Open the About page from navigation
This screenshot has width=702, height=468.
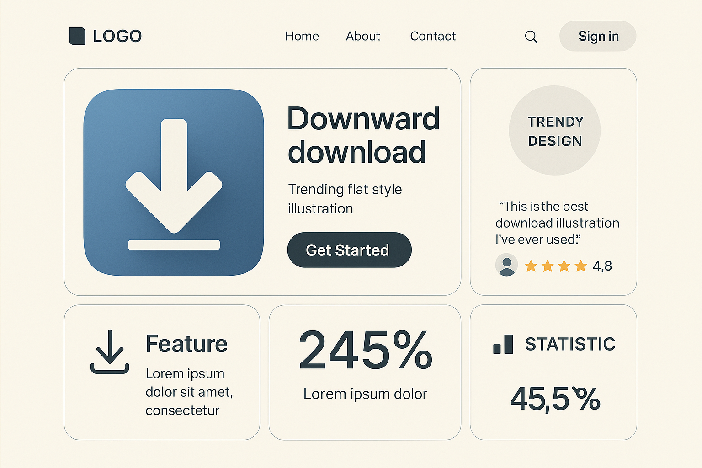coord(363,36)
